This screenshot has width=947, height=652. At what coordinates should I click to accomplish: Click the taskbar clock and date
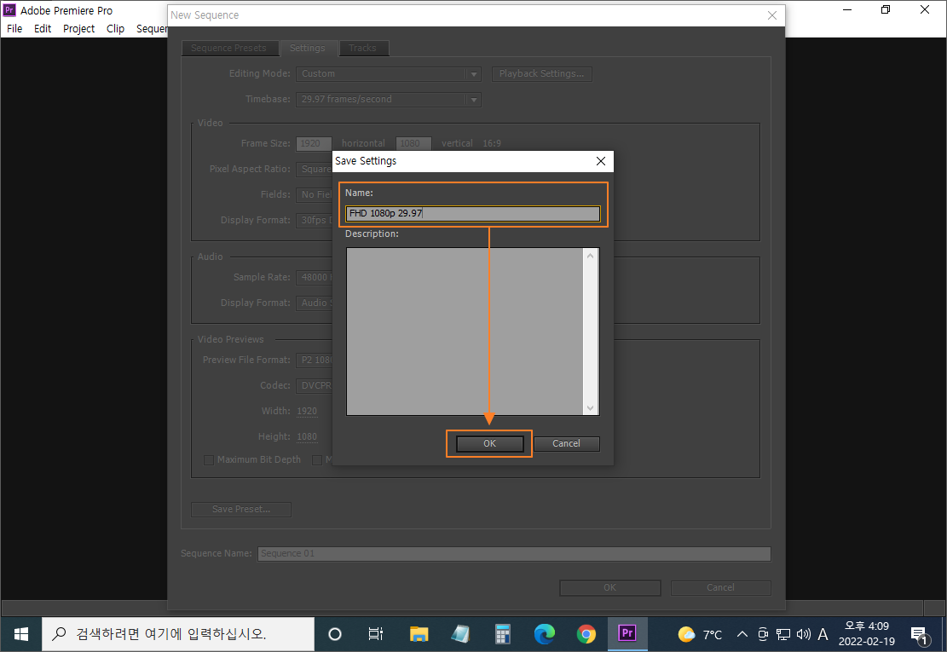867,634
